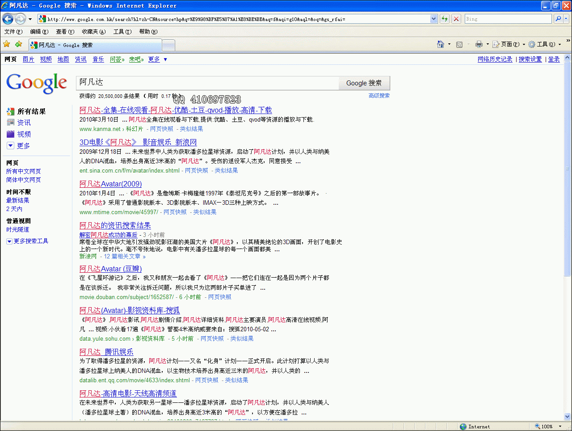
Task: Filter results to 2 天内
Action: click(x=14, y=209)
